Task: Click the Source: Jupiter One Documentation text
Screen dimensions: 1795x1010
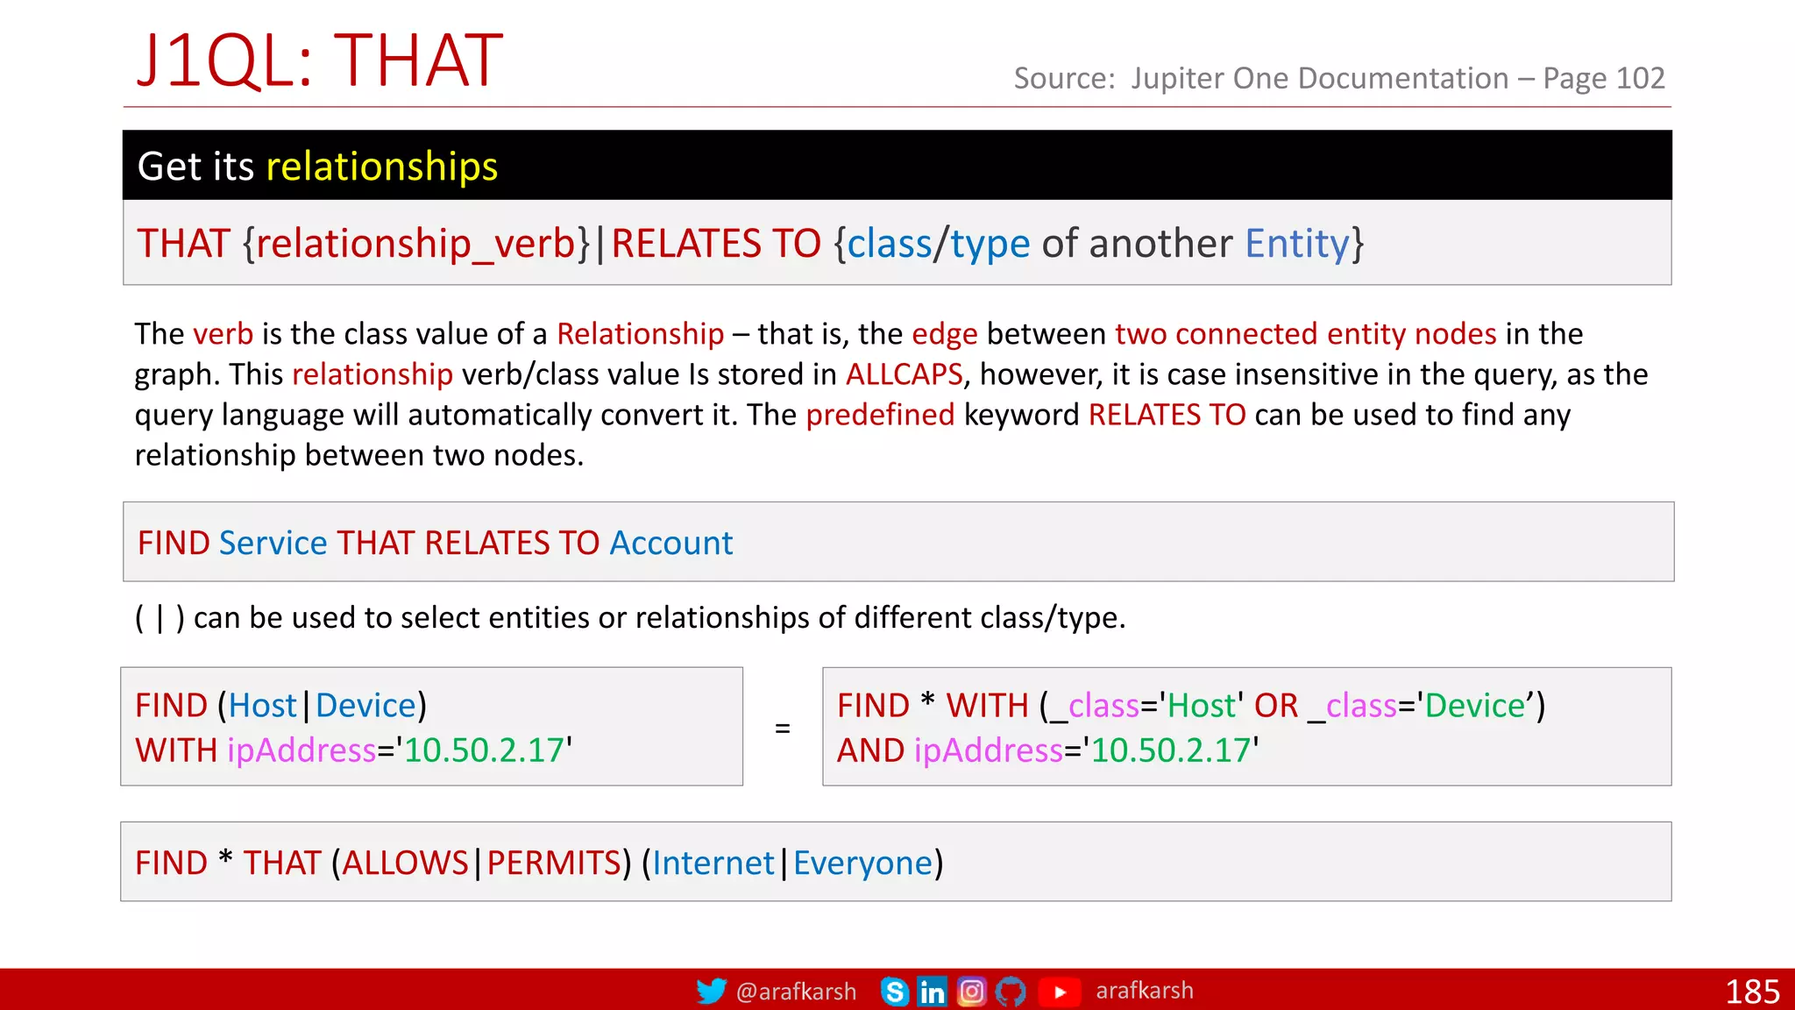Action: [1339, 78]
